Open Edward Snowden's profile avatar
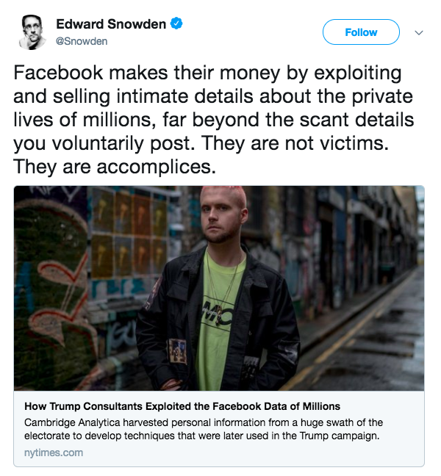Viewport: 441px width, 476px height. pyautogui.click(x=32, y=32)
